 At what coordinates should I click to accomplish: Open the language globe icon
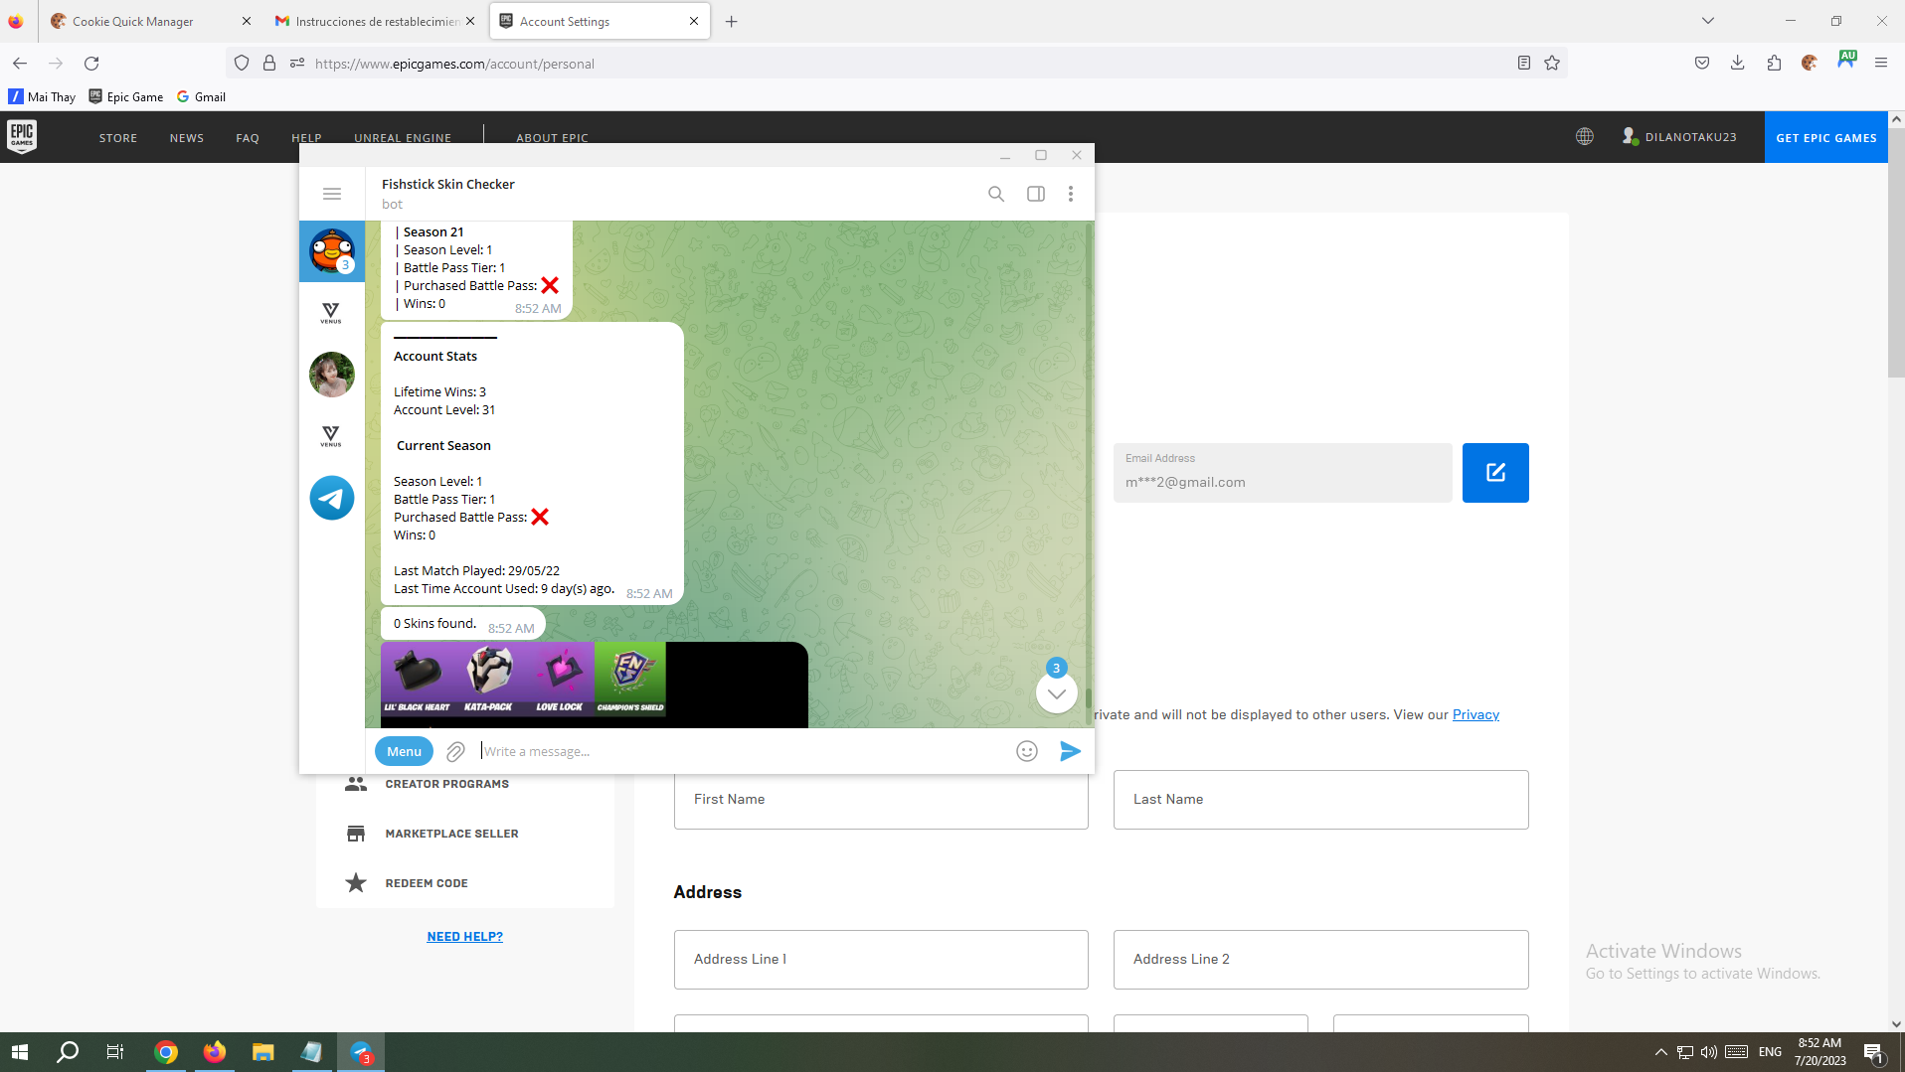[x=1585, y=136]
